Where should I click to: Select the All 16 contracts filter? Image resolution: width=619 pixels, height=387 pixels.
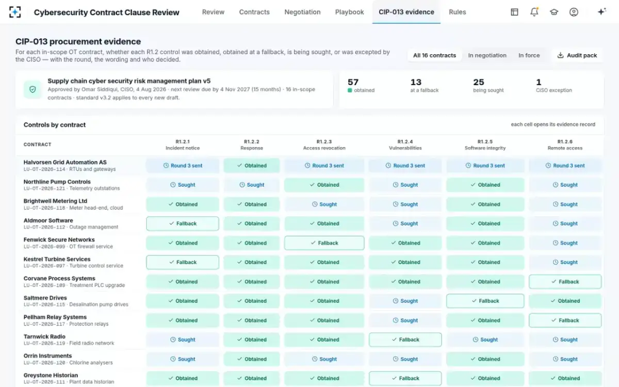(x=435, y=55)
